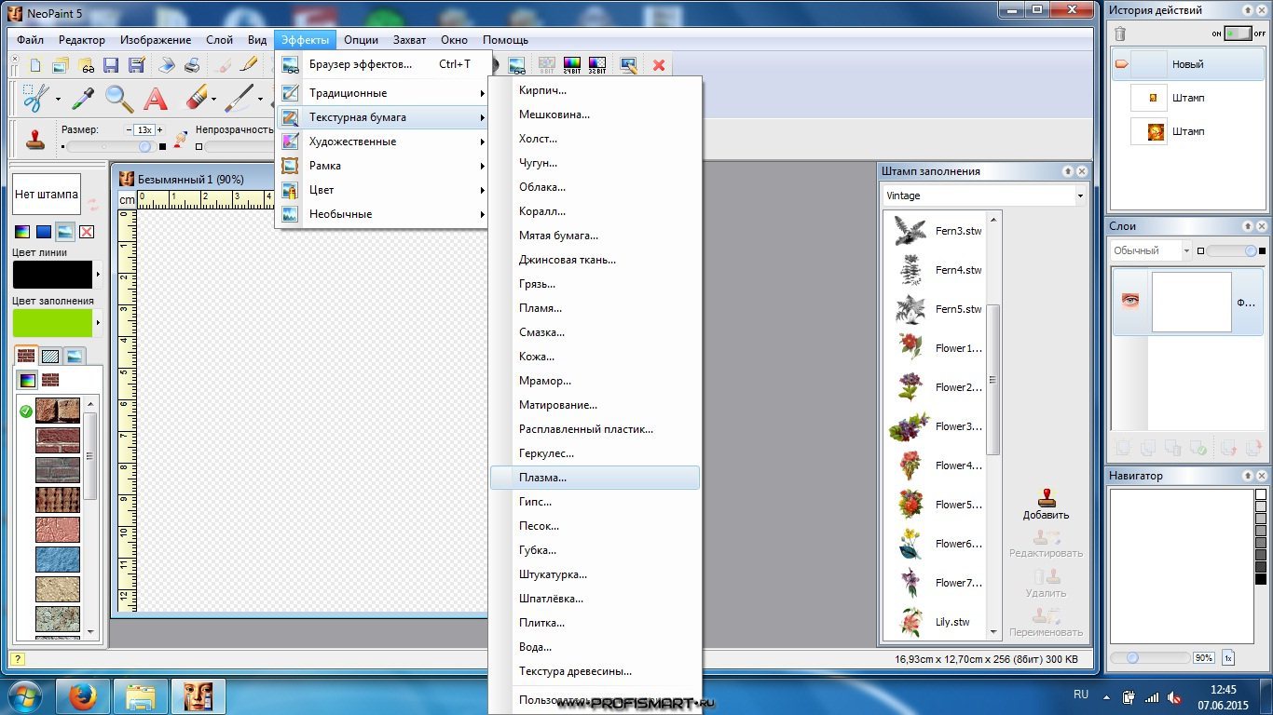
Task: Select the hatch pattern tab
Action: tap(50, 356)
